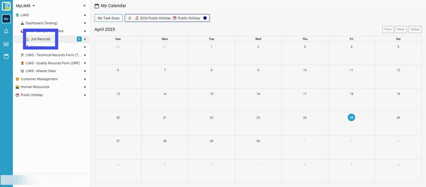Screen dimensions: 426x187
Task: Click the gear icon for LIMS - Master Data
Action: [22, 71]
